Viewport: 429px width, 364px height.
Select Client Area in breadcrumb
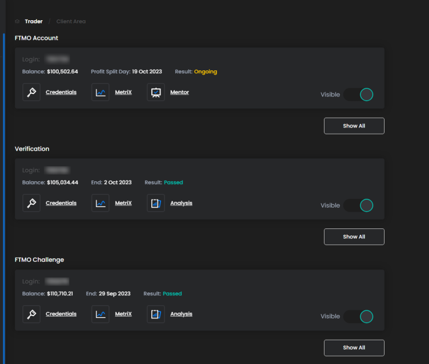[x=71, y=21]
